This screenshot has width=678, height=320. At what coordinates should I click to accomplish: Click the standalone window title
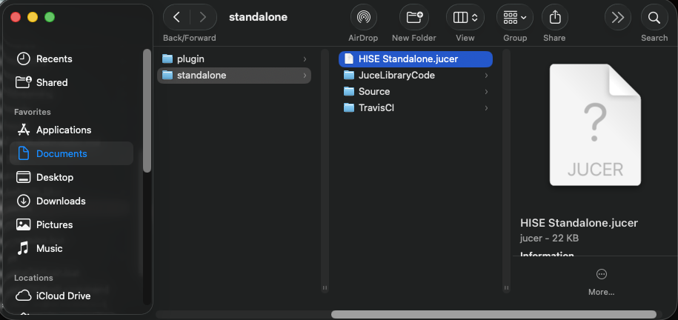[258, 17]
